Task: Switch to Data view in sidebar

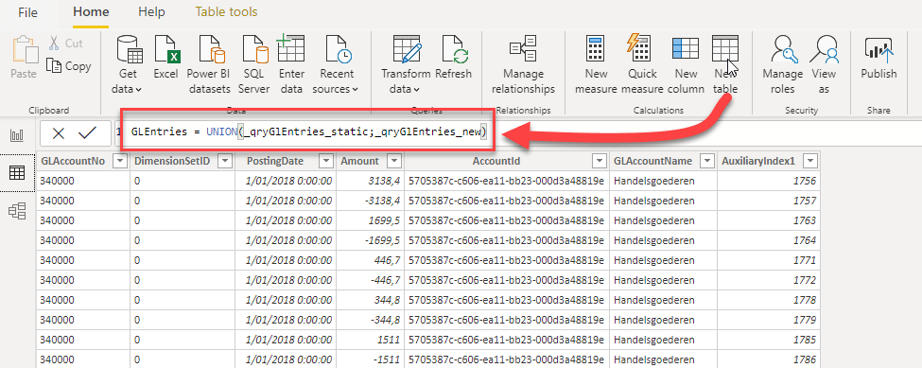Action: coord(17,173)
